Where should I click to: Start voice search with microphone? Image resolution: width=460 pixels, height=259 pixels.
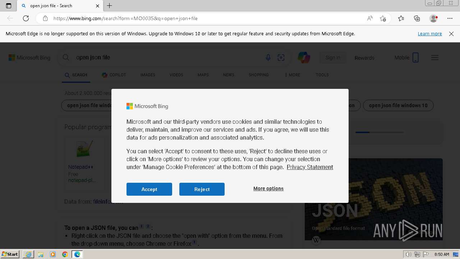268,58
